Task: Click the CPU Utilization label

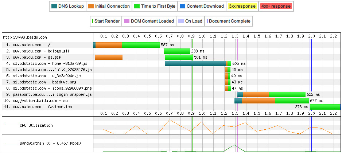Action: (36, 126)
